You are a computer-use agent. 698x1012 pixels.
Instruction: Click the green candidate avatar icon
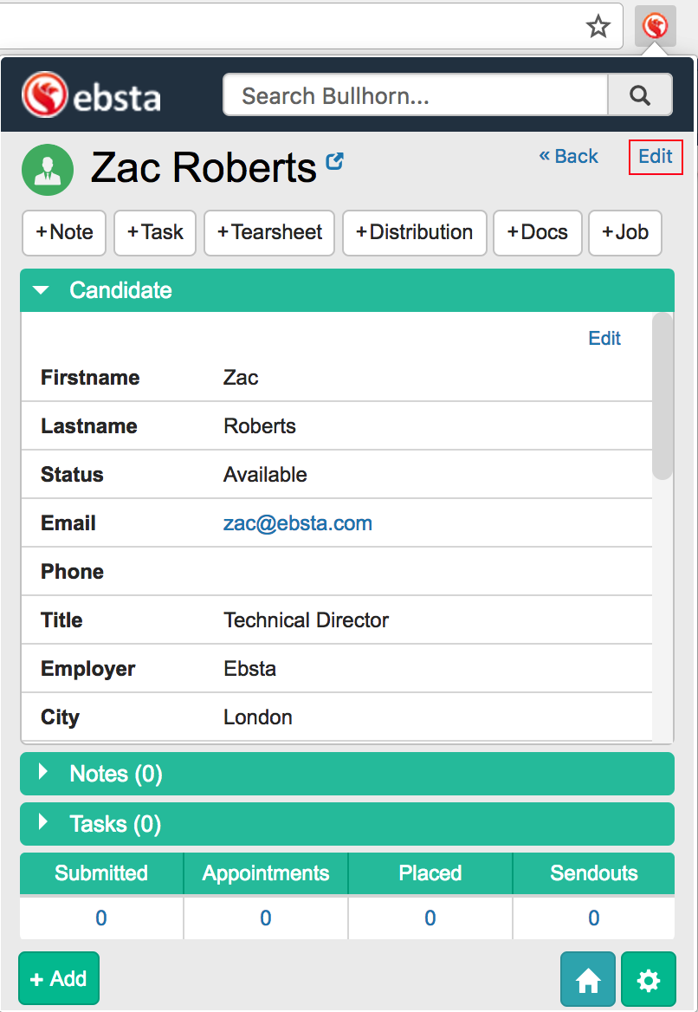click(x=48, y=170)
